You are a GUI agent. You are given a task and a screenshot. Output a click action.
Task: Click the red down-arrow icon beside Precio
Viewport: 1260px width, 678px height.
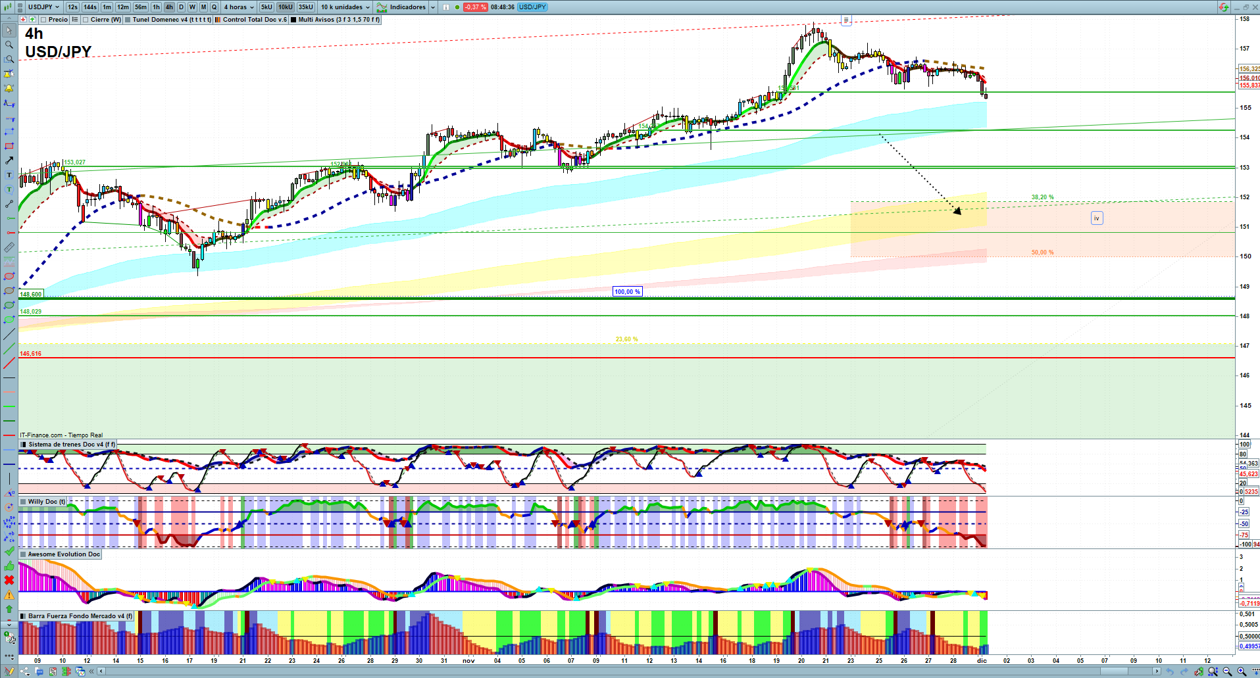(x=24, y=20)
